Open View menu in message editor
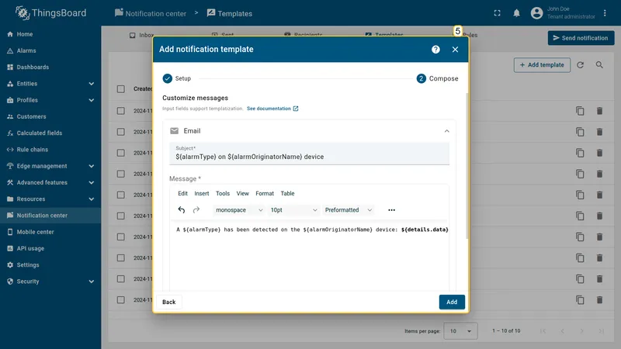 tap(242, 193)
